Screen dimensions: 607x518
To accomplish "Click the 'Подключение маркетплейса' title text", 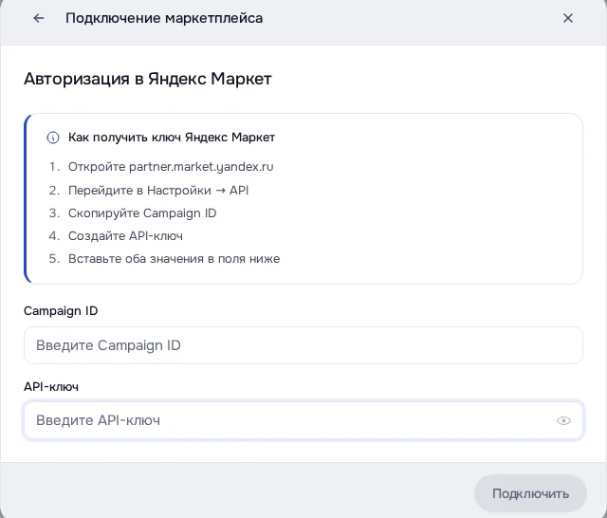I will 164,18.
